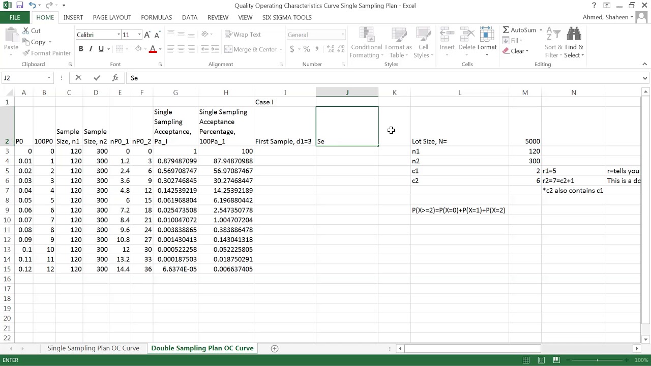Switch to the DATA tab
Image resolution: width=651 pixels, height=366 pixels.
coord(190,17)
